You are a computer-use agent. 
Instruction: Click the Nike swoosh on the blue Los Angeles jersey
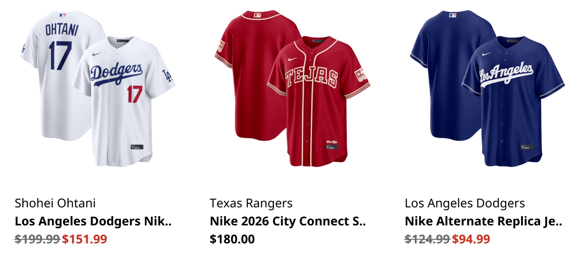[486, 54]
